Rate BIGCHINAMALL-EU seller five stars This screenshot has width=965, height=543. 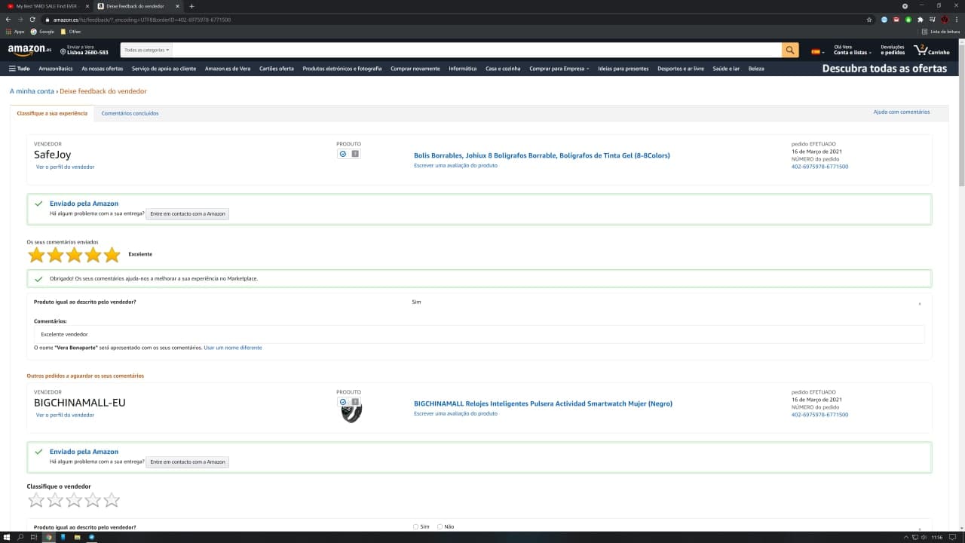[x=112, y=500]
